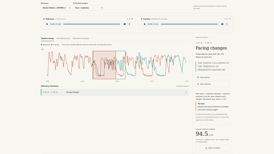
Task: Seek along the Practice audio progress bar
Action: coord(189,24)
